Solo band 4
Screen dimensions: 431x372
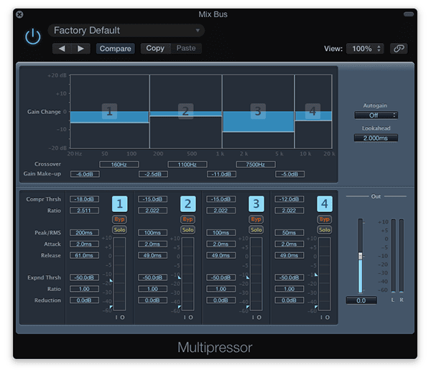[325, 229]
